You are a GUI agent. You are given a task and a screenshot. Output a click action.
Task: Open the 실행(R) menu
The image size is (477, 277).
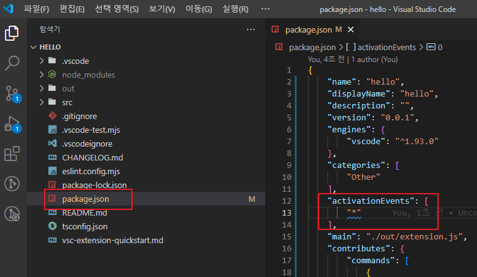pyautogui.click(x=236, y=9)
